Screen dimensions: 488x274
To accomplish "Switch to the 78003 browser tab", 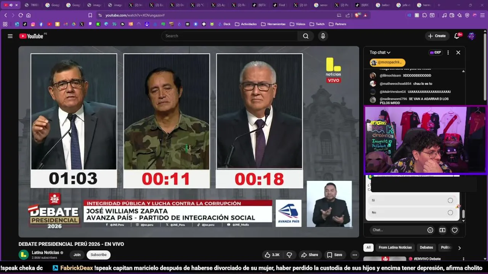I will [31, 5].
